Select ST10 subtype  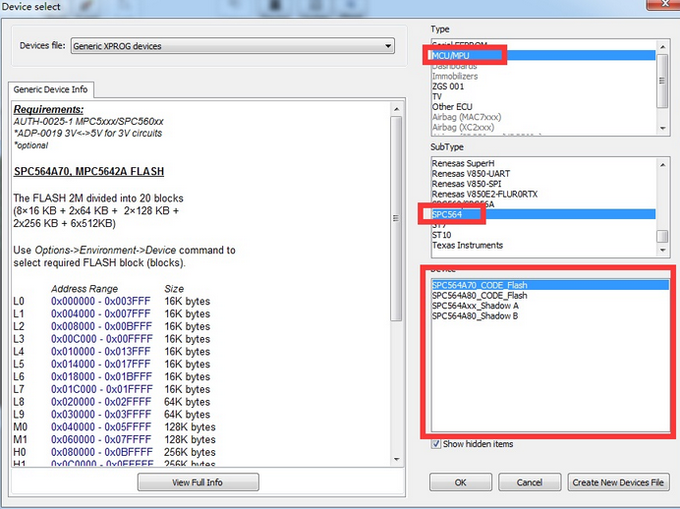point(543,235)
